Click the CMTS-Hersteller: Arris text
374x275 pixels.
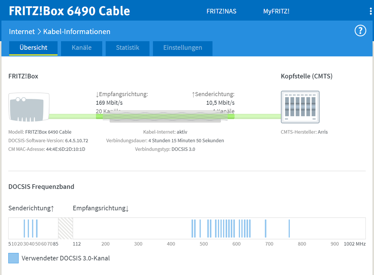click(304, 132)
